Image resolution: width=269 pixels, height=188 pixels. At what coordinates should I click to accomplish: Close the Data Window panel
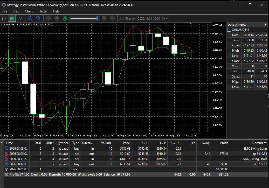(265, 25)
